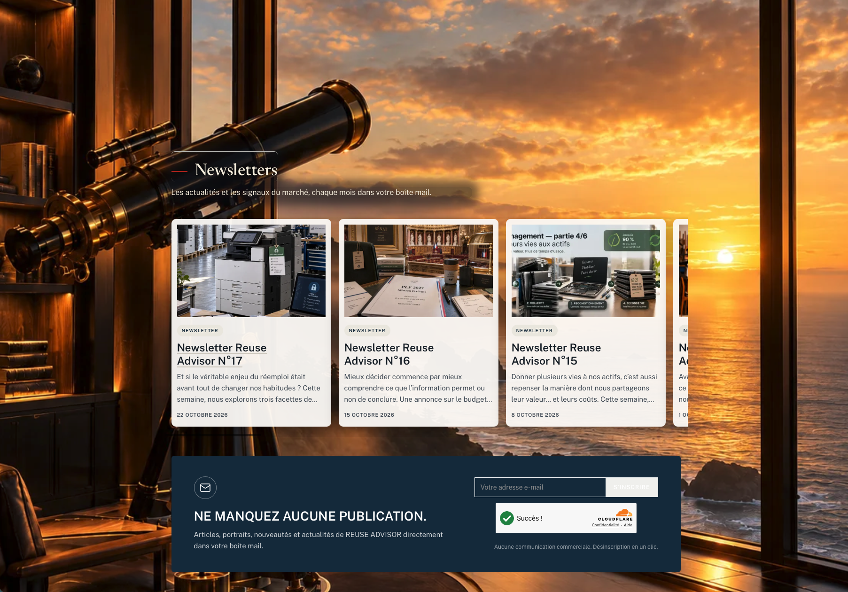
Task: Click the partially visible fourth newsletter card
Action: pyautogui.click(x=681, y=323)
